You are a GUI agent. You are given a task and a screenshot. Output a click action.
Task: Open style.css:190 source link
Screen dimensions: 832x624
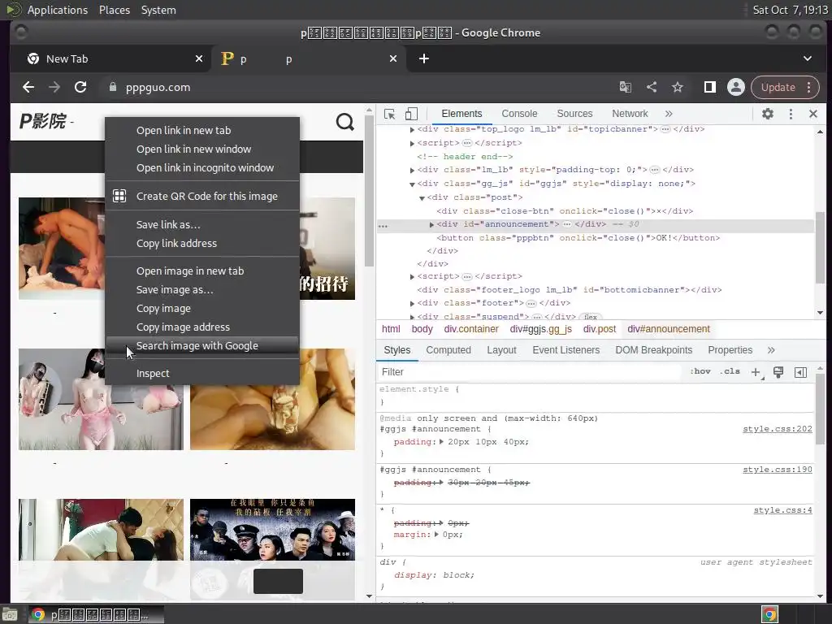pos(778,469)
